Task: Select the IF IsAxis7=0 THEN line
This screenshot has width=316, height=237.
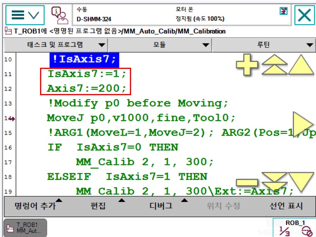Action: pos(113,147)
